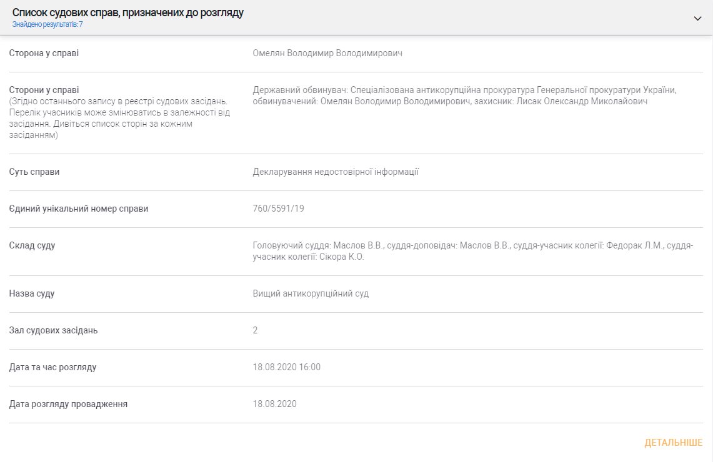Select 'Декларування недостовірної інформації' text
The width and height of the screenshot is (713, 462).
click(x=336, y=172)
